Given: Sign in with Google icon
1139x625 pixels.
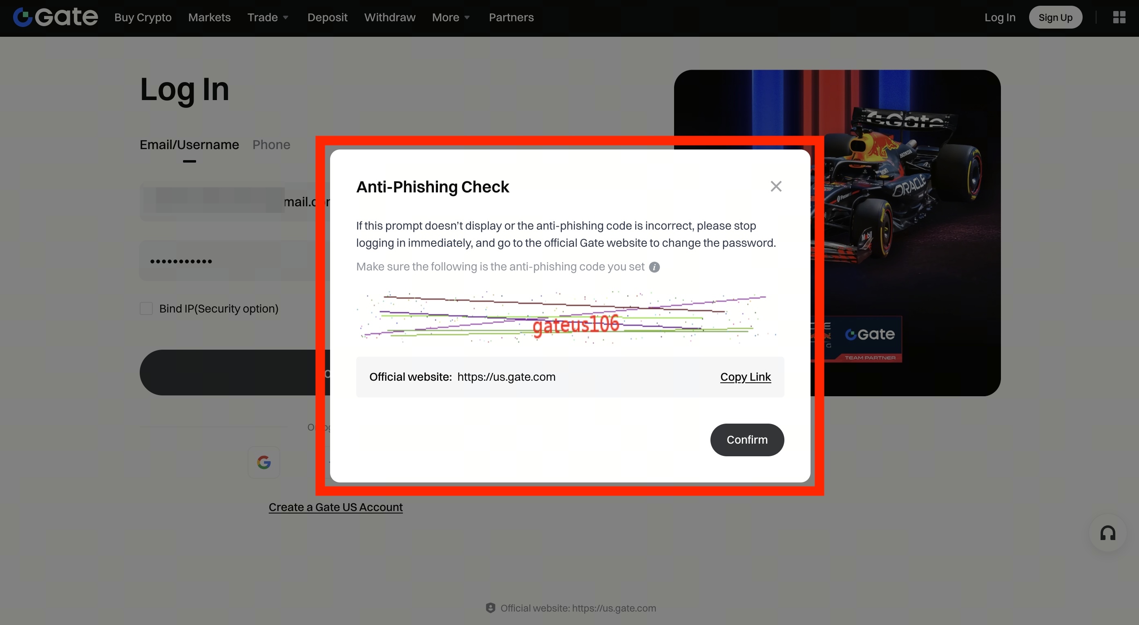Looking at the screenshot, I should pos(264,462).
